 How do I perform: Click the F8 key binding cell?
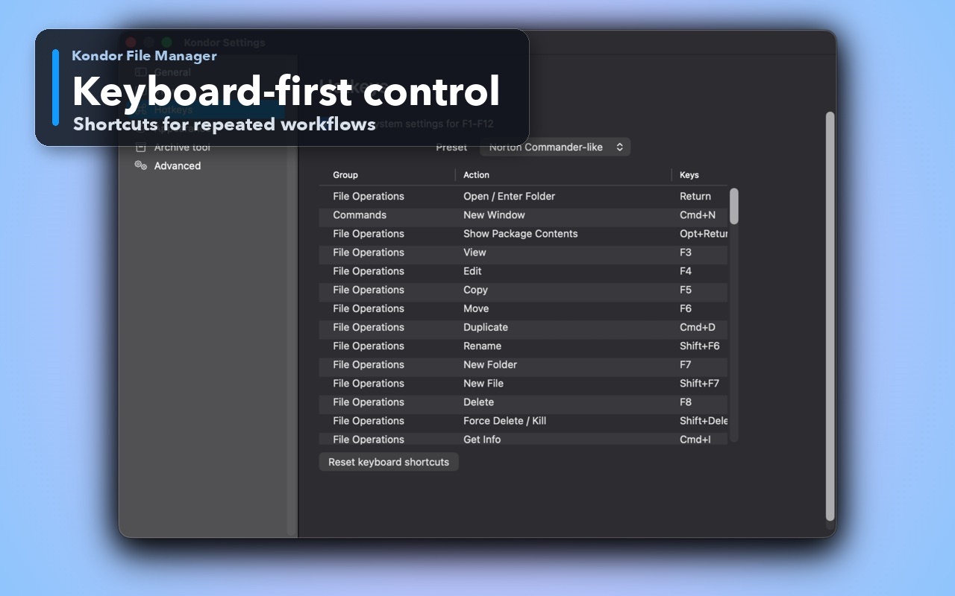[686, 402]
